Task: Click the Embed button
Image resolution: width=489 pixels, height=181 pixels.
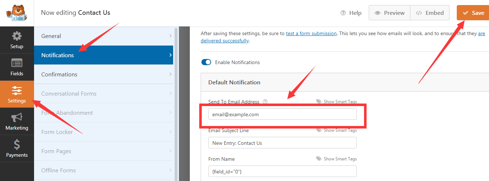Action: [x=430, y=13]
